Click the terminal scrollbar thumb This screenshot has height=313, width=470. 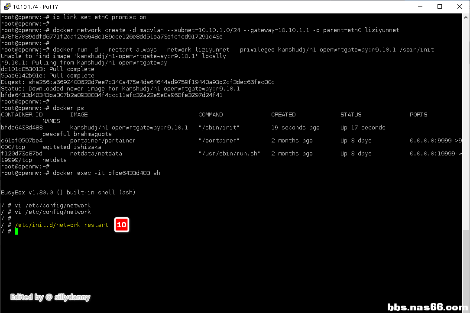tap(466, 267)
